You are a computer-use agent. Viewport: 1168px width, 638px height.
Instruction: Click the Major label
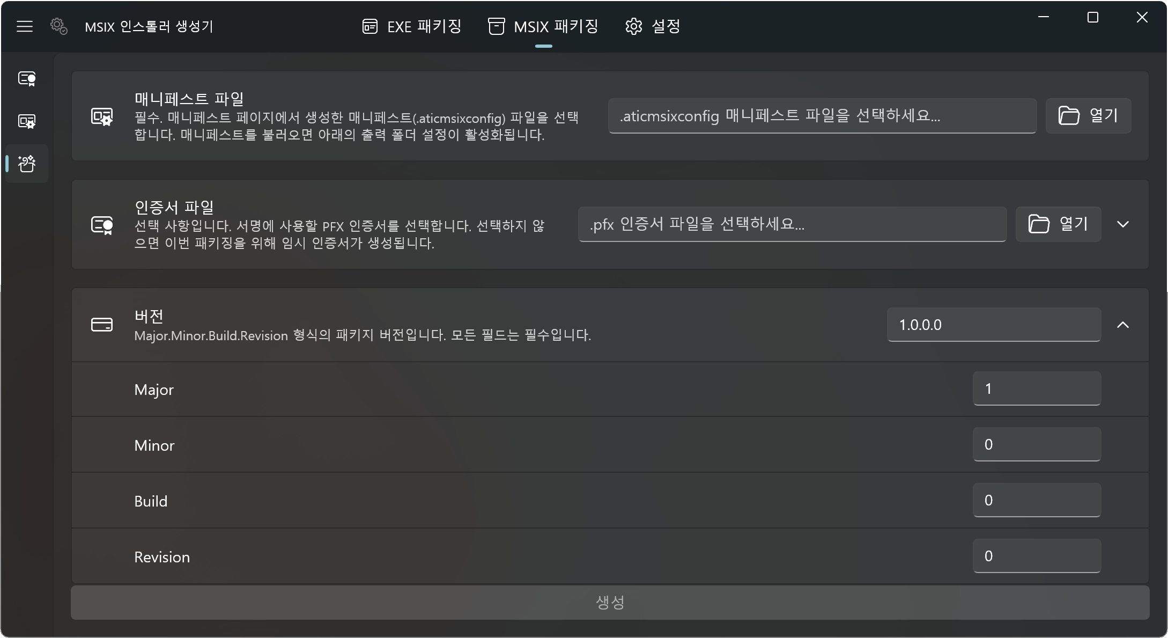click(154, 390)
